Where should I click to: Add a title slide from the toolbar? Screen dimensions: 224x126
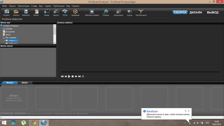pyautogui.click(x=56, y=12)
